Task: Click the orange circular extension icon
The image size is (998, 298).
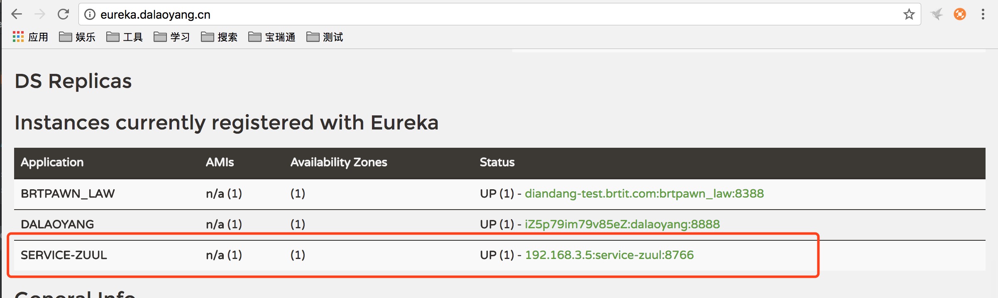Action: [960, 15]
